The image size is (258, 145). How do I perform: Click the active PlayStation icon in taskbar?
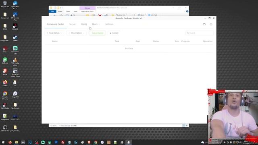click(129, 142)
